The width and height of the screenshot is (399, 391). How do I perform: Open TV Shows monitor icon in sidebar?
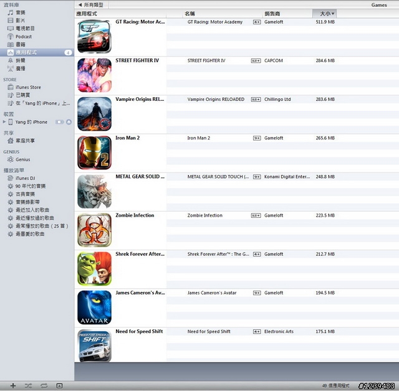point(11,29)
